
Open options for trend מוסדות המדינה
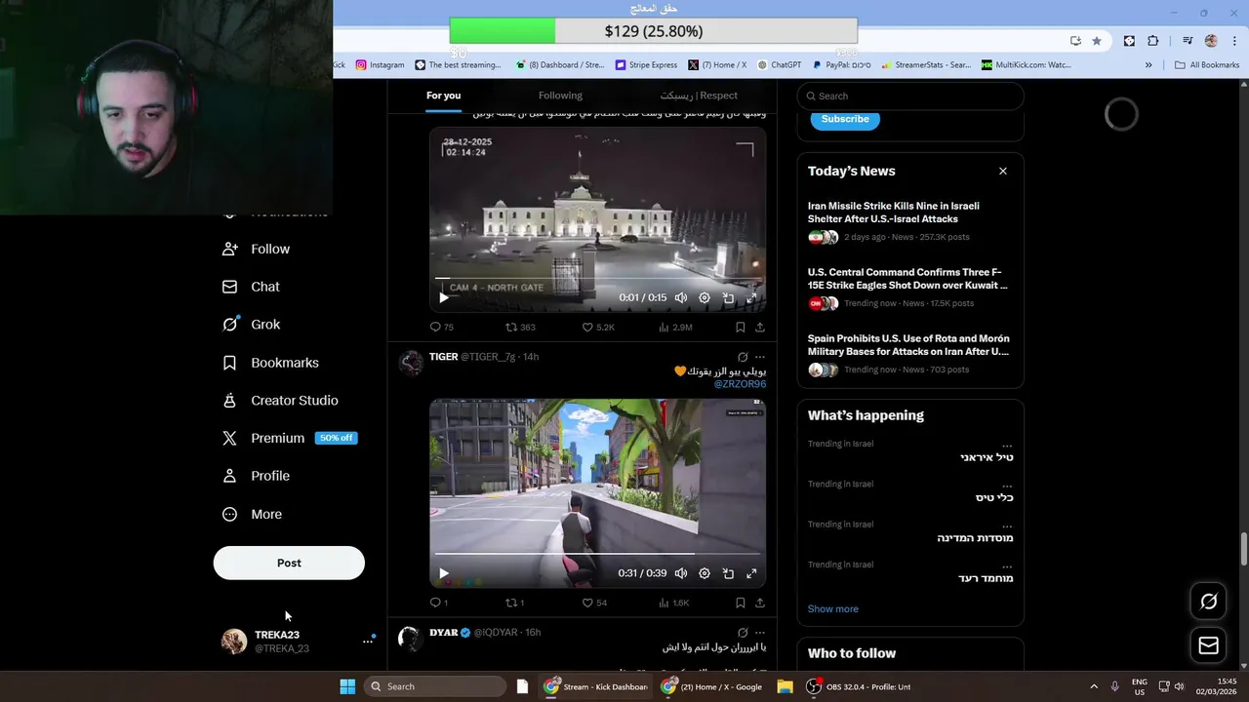[1007, 525]
